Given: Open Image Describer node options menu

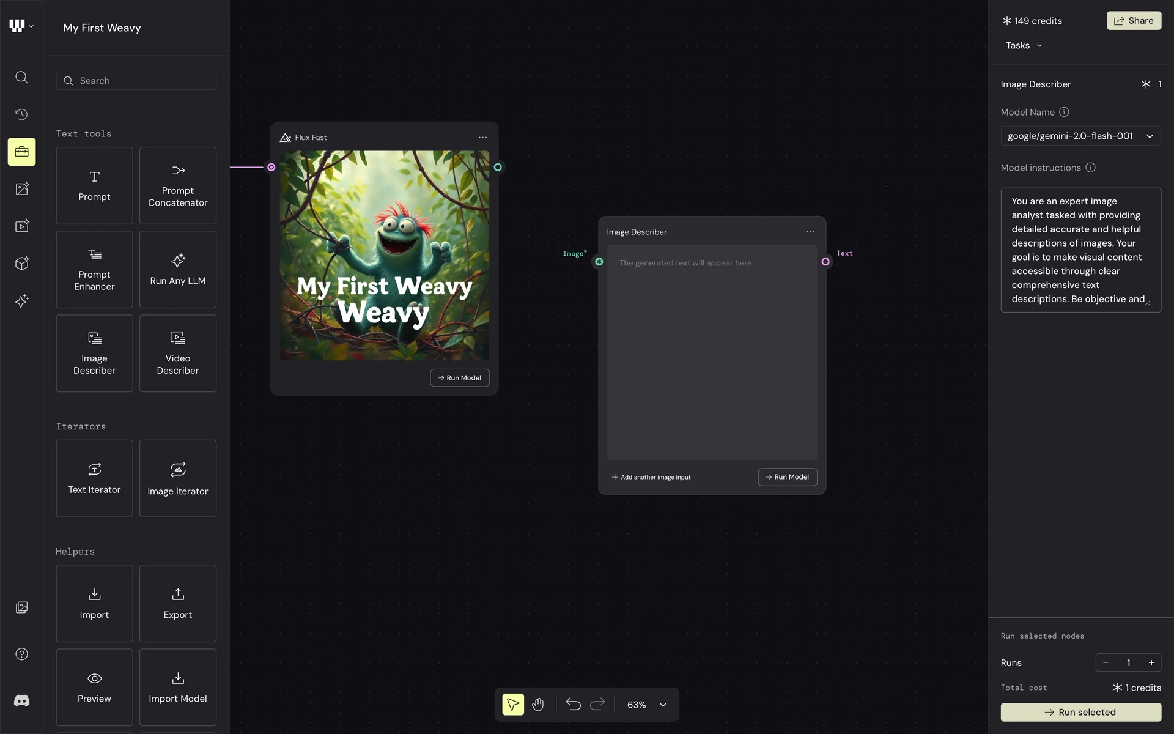Looking at the screenshot, I should [x=810, y=232].
